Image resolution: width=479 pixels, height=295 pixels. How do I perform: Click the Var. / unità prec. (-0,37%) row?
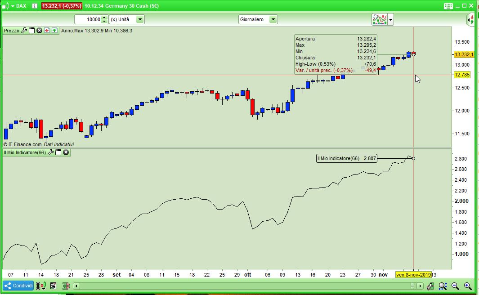click(336, 70)
